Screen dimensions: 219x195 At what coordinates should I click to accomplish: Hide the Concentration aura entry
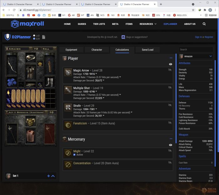click(x=170, y=162)
